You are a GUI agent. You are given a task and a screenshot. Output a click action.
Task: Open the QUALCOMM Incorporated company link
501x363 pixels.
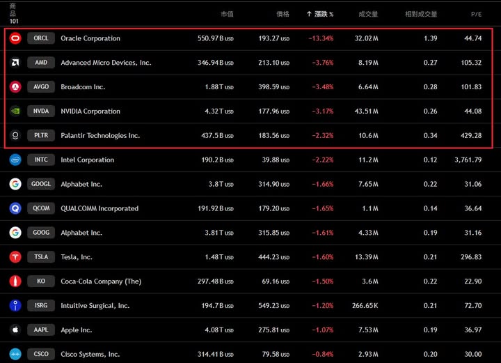[100, 208]
